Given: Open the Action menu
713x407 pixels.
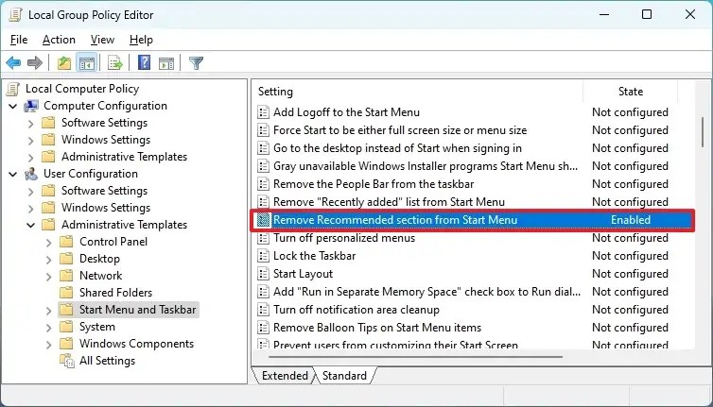Looking at the screenshot, I should [59, 40].
